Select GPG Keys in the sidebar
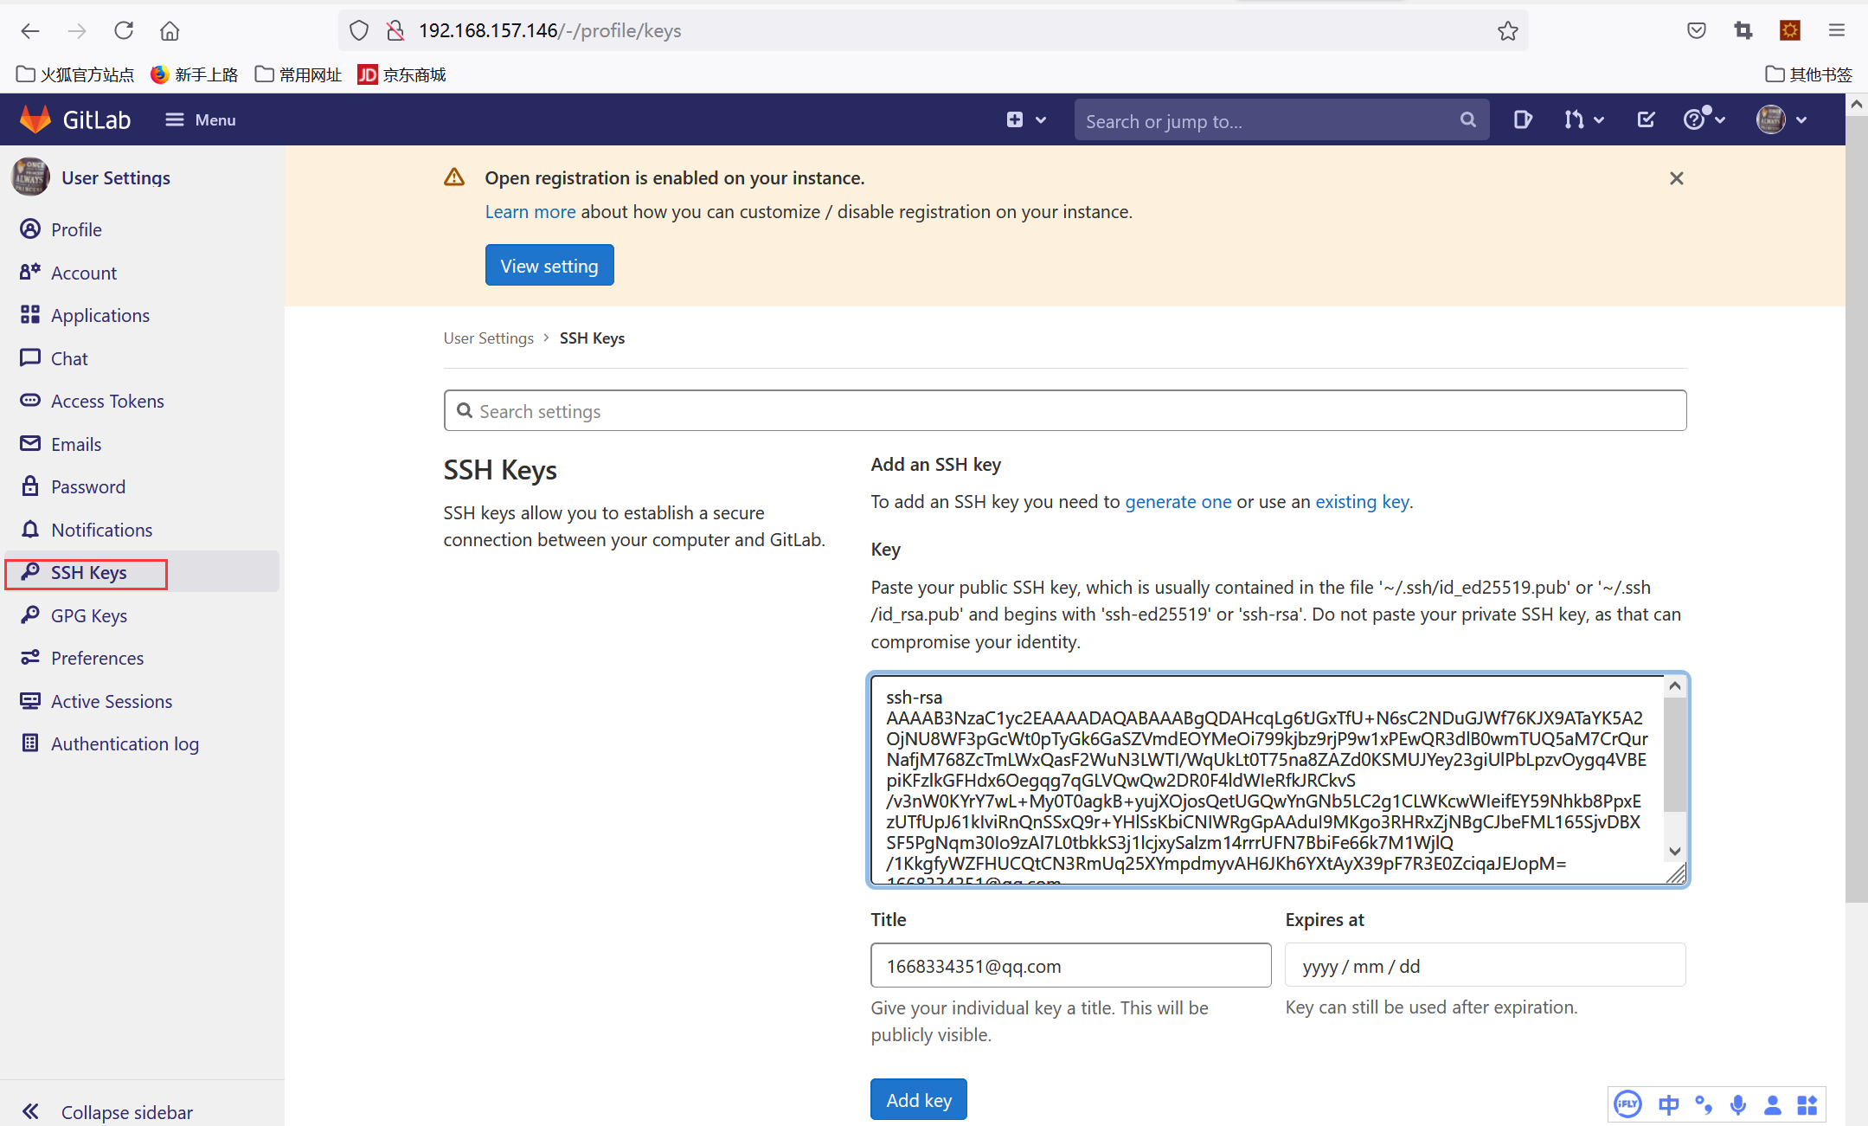The image size is (1868, 1126). pyautogui.click(x=87, y=615)
